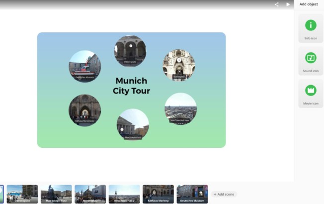The width and height of the screenshot is (324, 204).
Task: Select the Max-Joseph-Platz scene thumbnail
Action: coord(56,194)
